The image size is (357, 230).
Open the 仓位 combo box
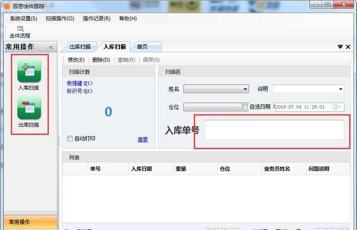[x=213, y=107]
